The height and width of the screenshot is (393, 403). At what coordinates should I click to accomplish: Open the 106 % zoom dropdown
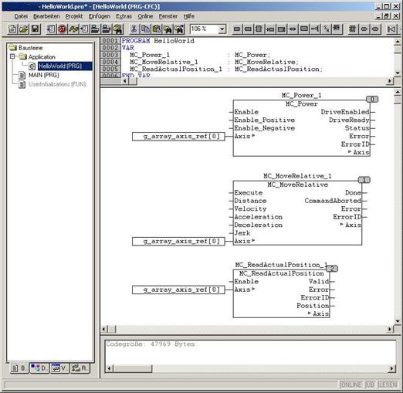point(222,29)
